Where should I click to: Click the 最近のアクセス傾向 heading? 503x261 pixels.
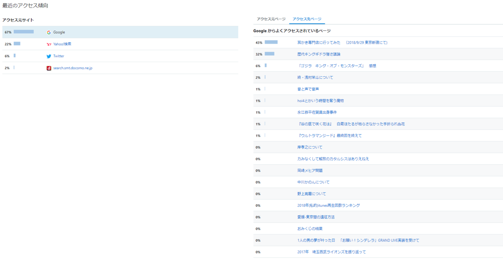pos(25,5)
